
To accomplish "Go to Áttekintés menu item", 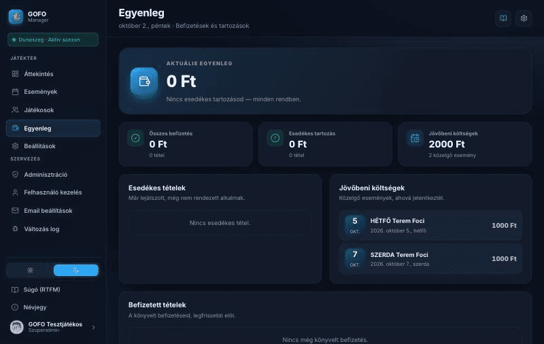I will [53, 74].
